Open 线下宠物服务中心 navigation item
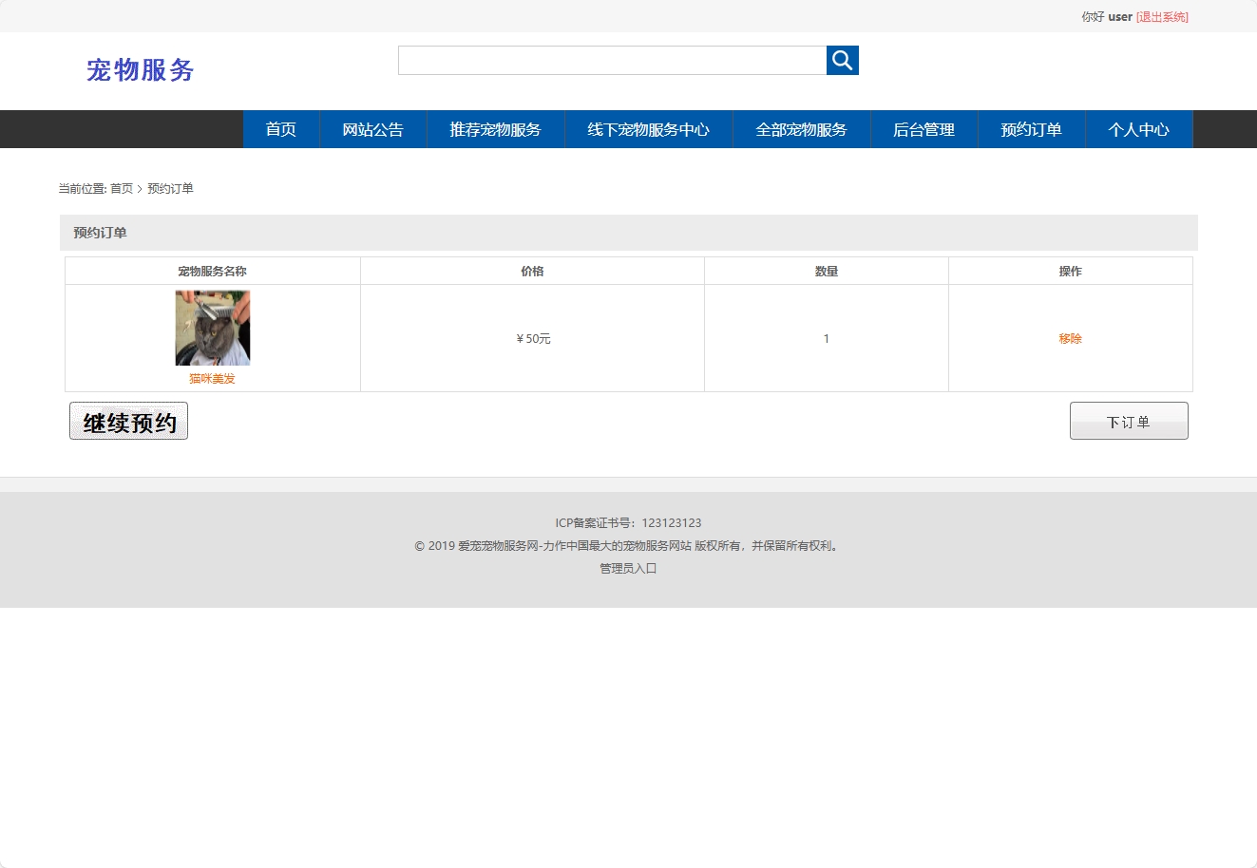The height and width of the screenshot is (868, 1257). [648, 129]
